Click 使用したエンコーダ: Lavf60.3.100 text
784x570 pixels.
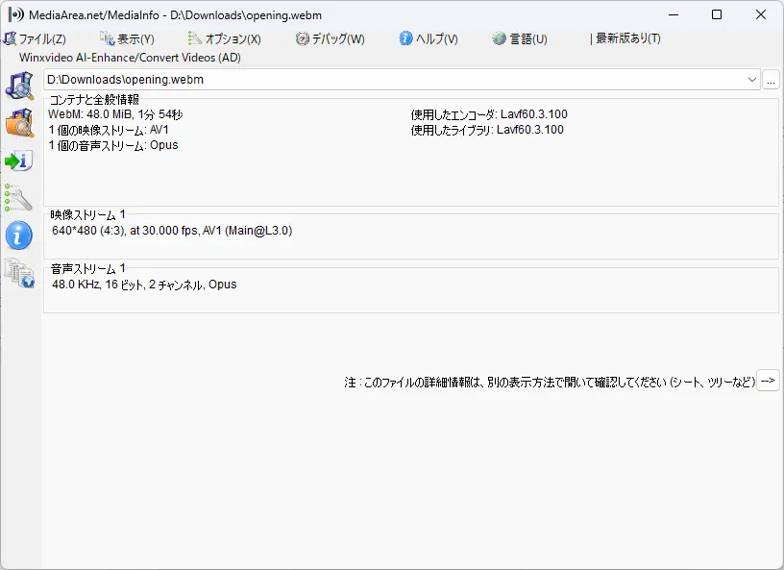click(x=489, y=114)
